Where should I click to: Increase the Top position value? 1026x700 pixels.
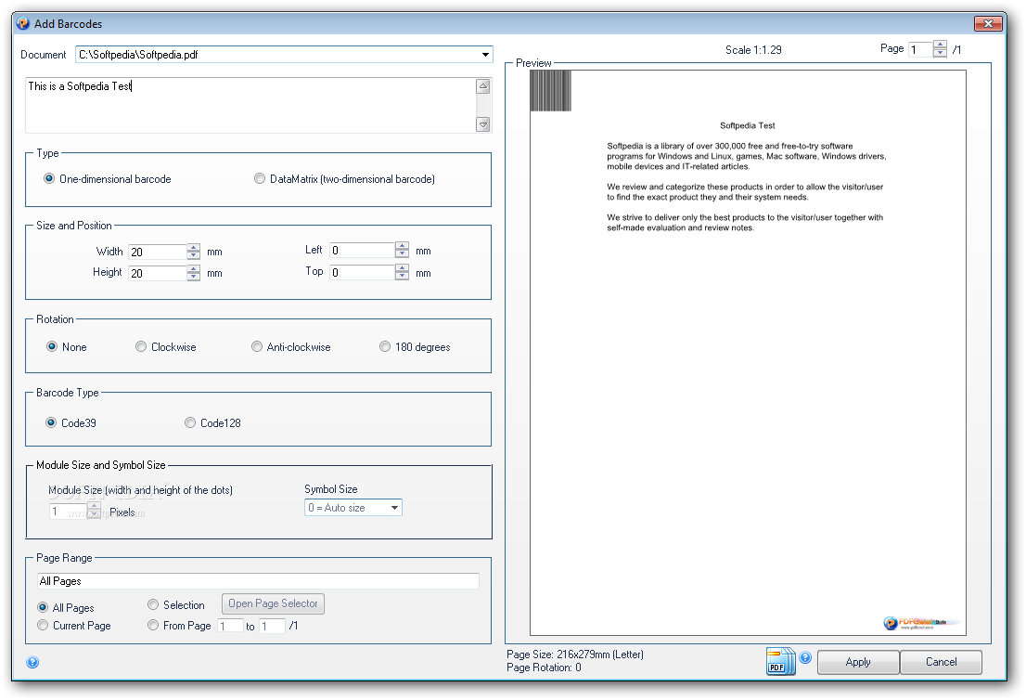[x=402, y=267]
